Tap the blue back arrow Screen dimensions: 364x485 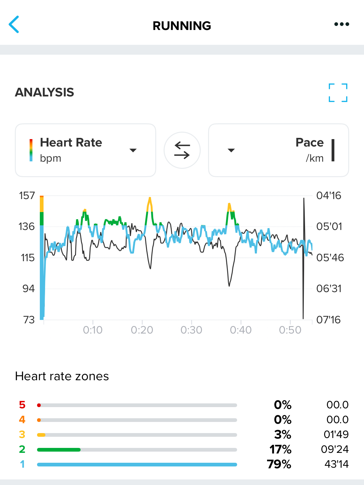tap(14, 24)
